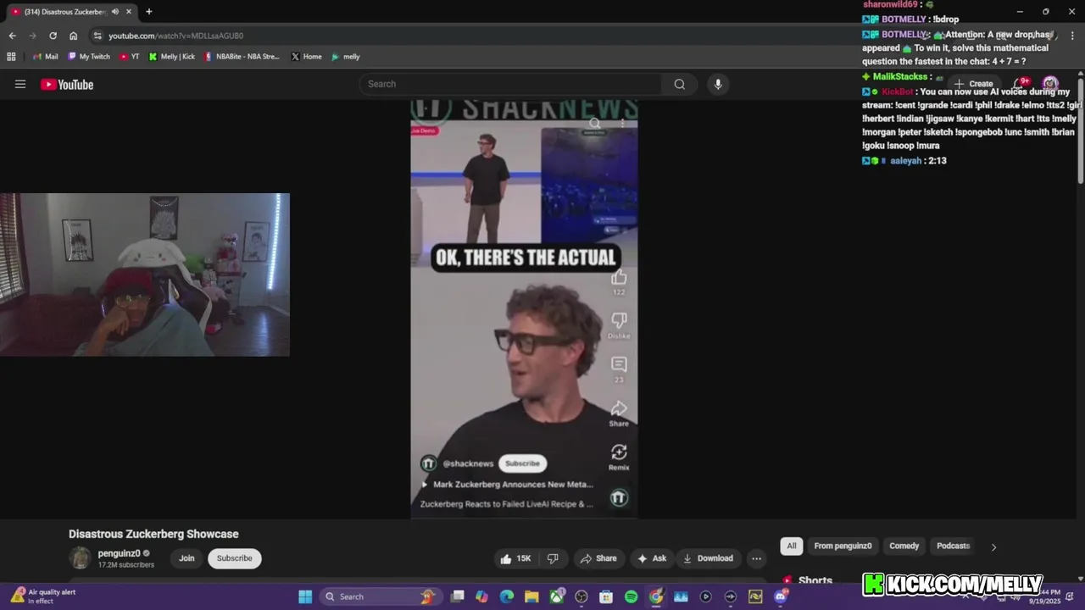Start voice search with the microphone icon
Viewport: 1085px width, 610px height.
point(718,84)
